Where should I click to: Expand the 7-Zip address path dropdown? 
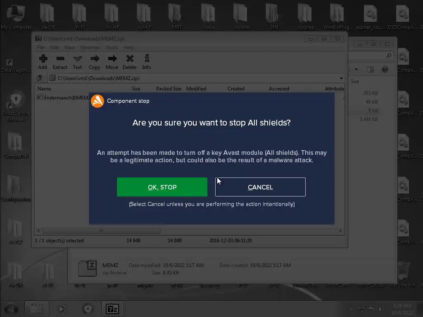341,78
